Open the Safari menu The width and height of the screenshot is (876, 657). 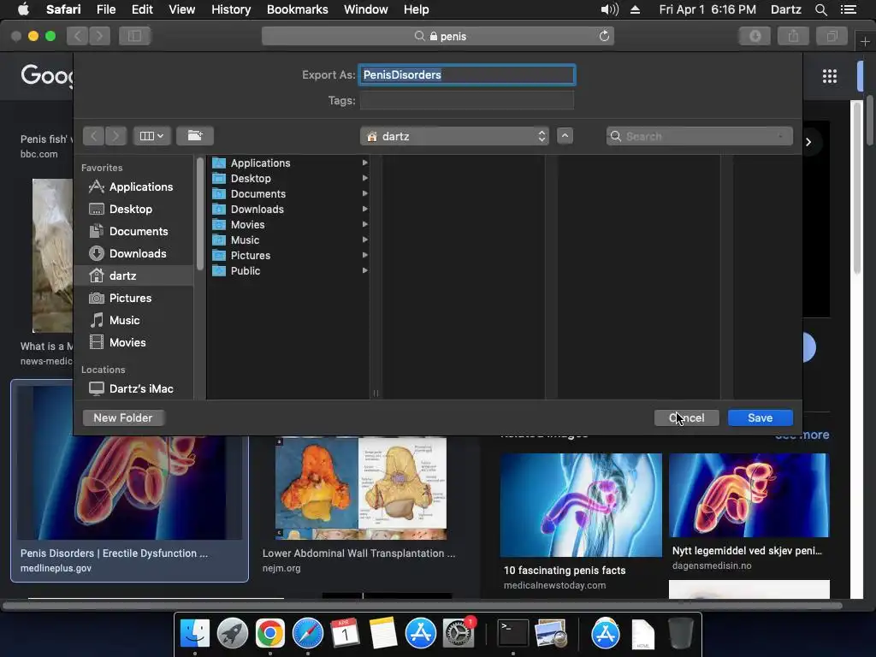pos(63,9)
